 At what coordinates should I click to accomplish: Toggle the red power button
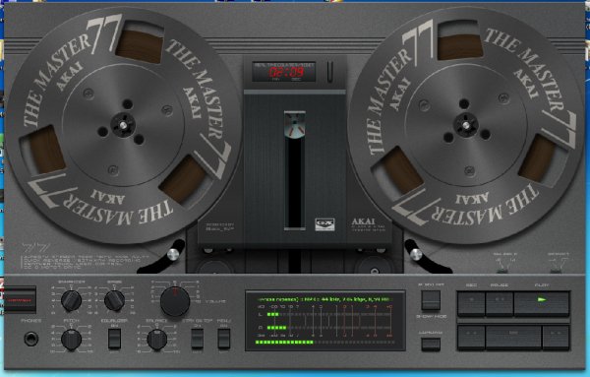pyautogui.click(x=20, y=300)
